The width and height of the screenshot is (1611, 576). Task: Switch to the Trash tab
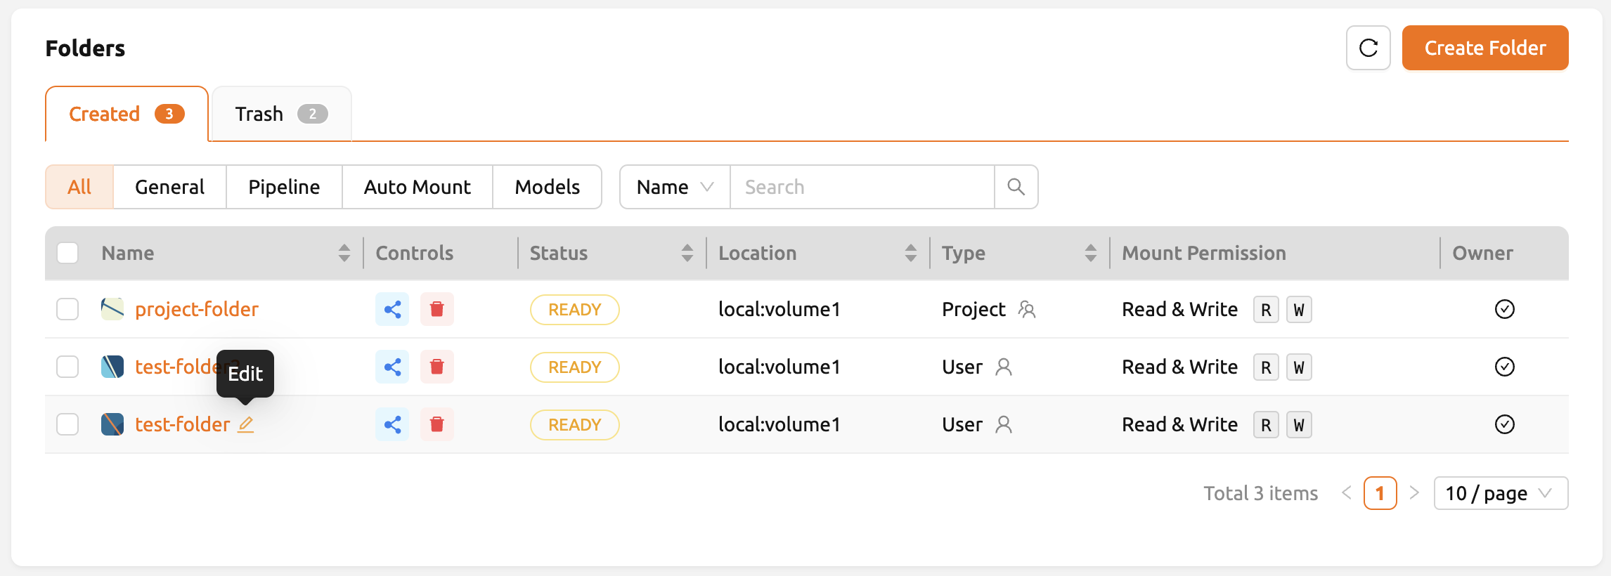(281, 114)
